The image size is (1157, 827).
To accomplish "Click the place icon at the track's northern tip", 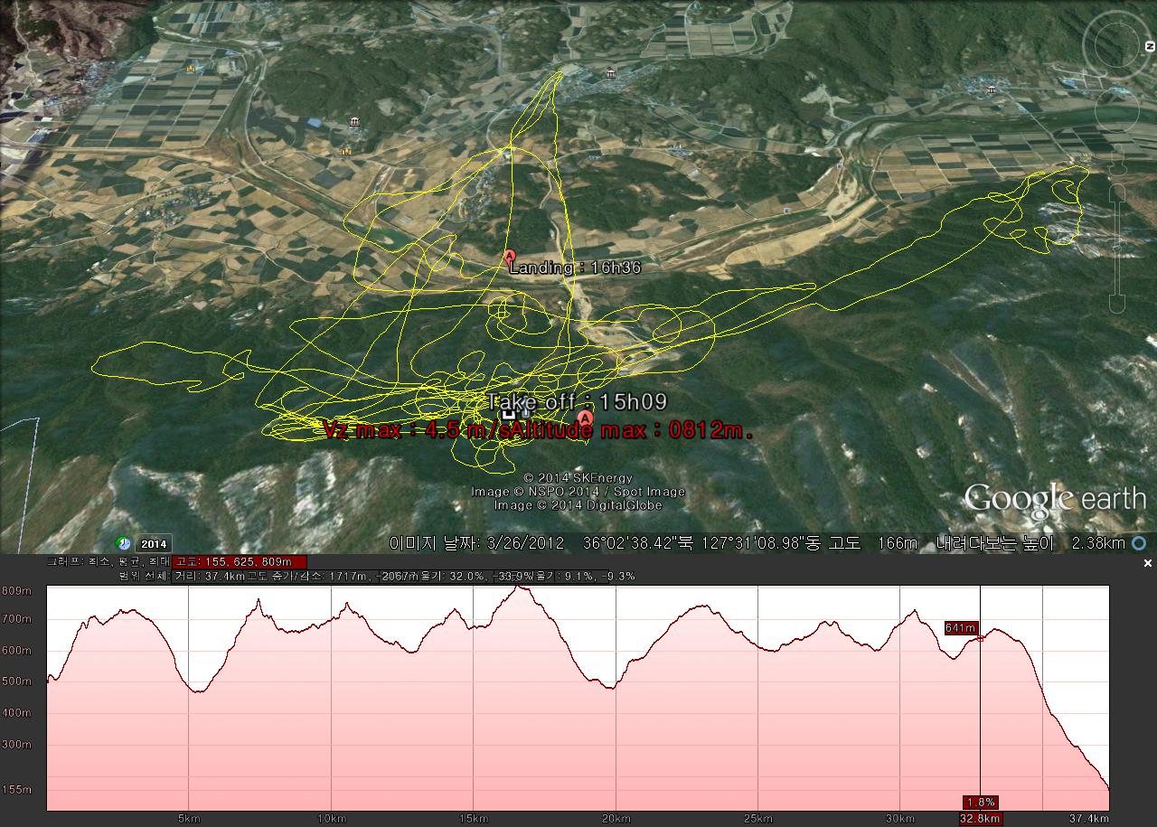I will pos(612,74).
